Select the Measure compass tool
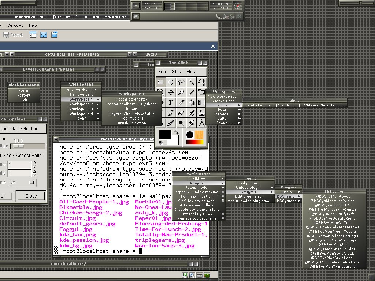 (202, 123)
